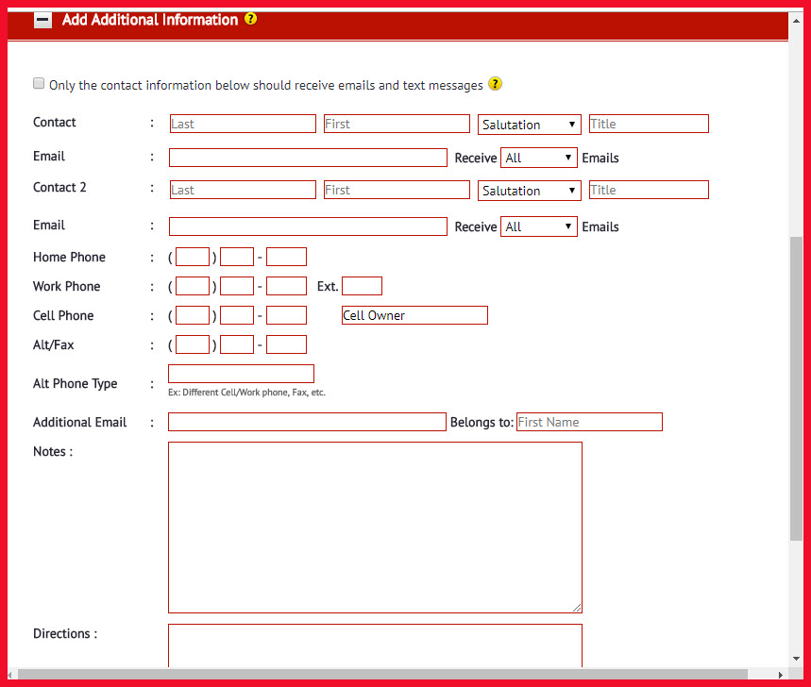Focus Belongs to First Name field
The image size is (811, 687).
click(589, 422)
